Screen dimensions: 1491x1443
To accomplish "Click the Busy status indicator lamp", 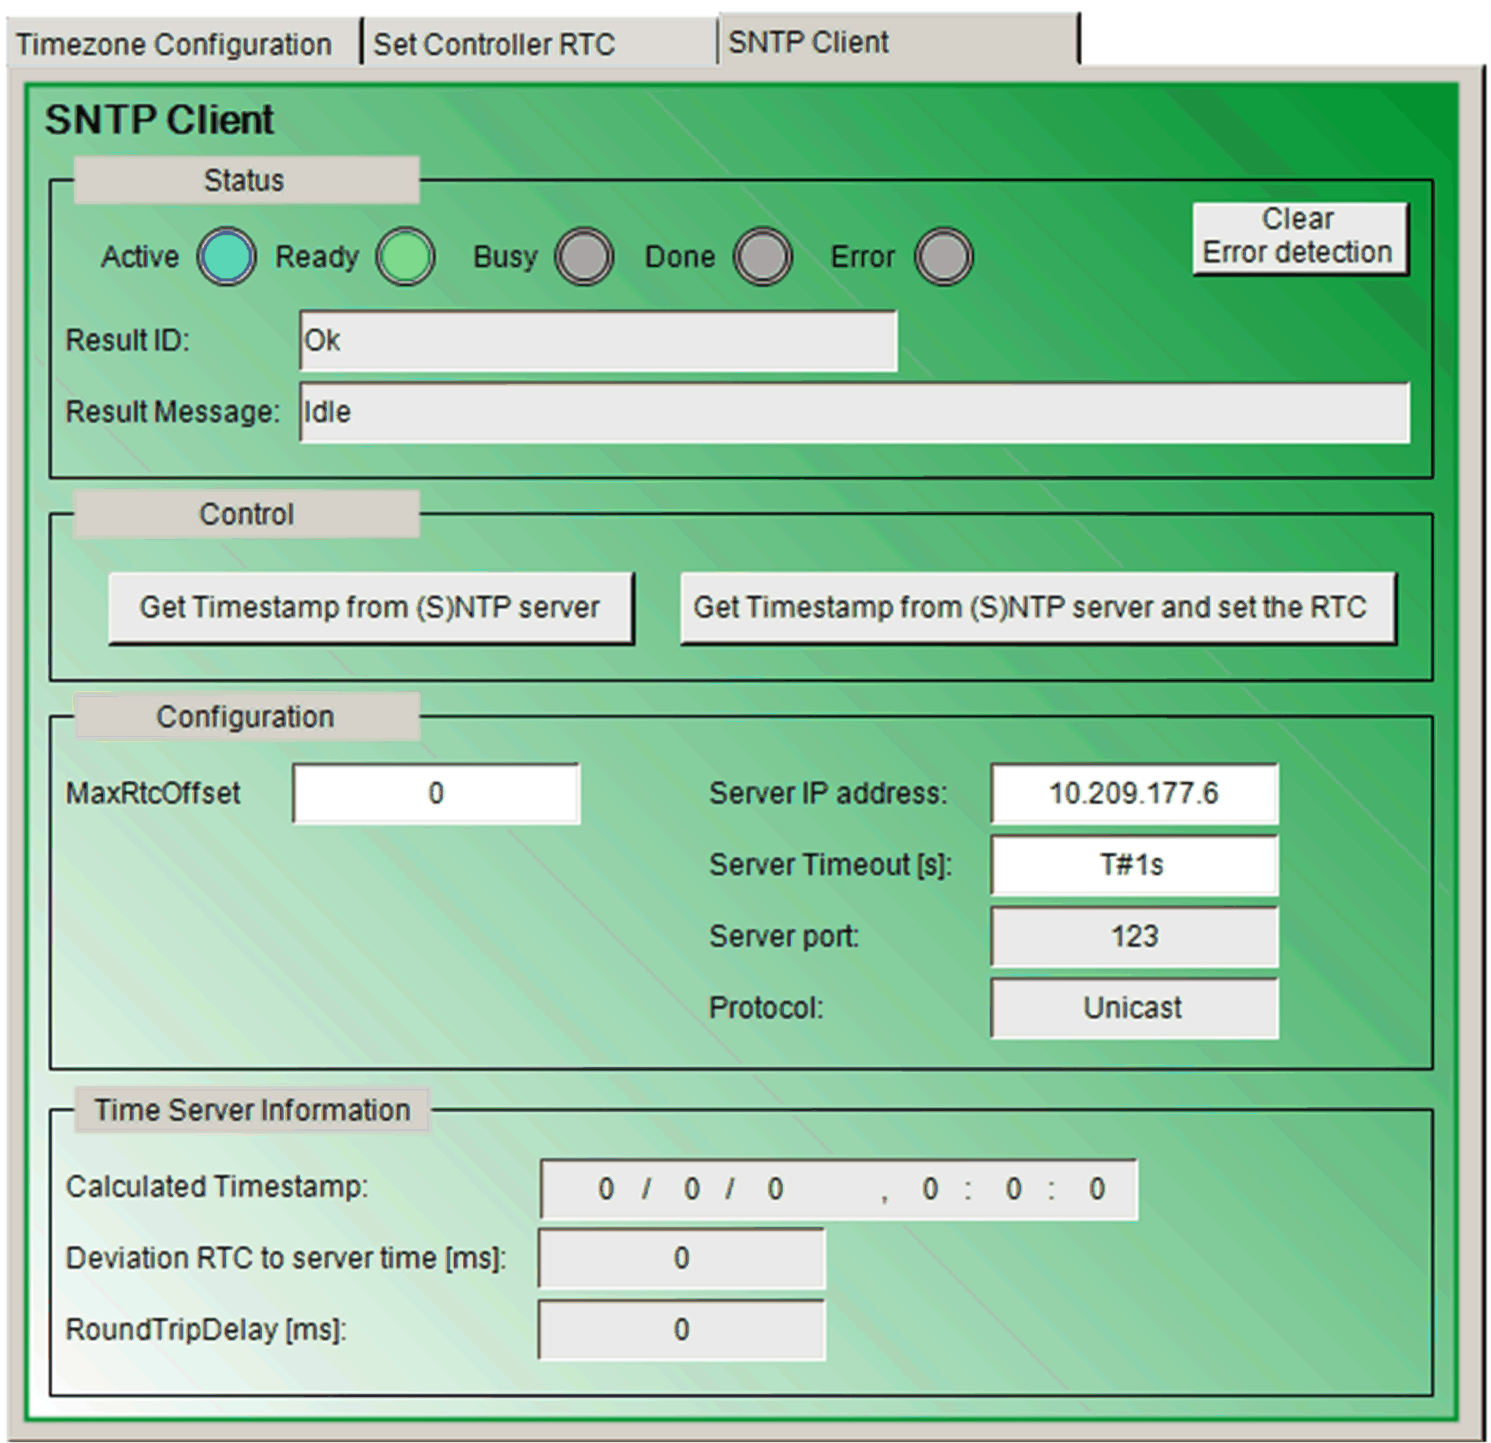I will [584, 257].
